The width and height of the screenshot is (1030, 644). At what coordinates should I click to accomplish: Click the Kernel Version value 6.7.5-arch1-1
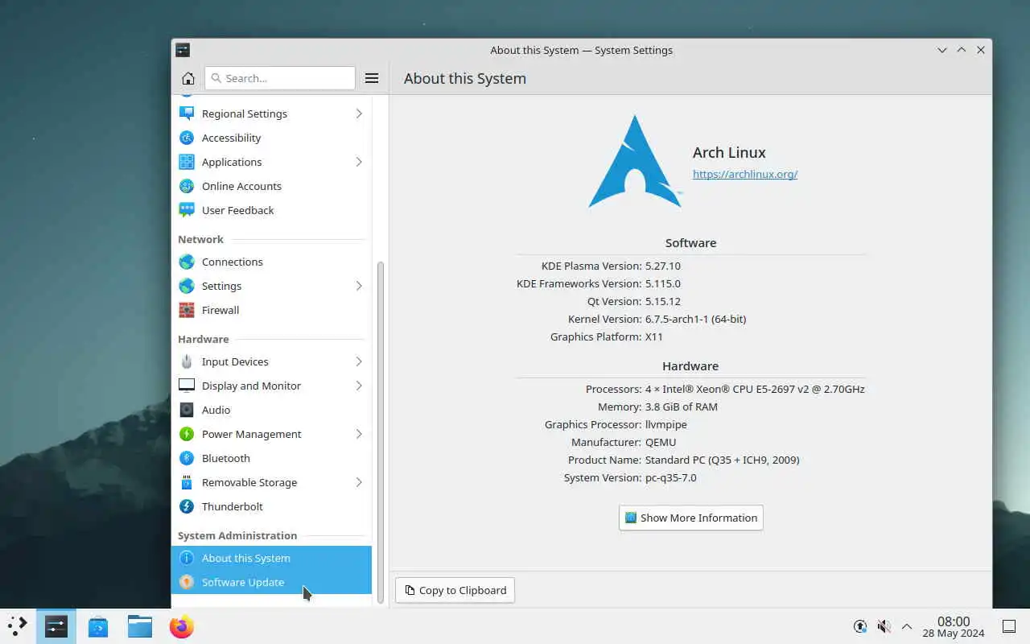pos(696,319)
